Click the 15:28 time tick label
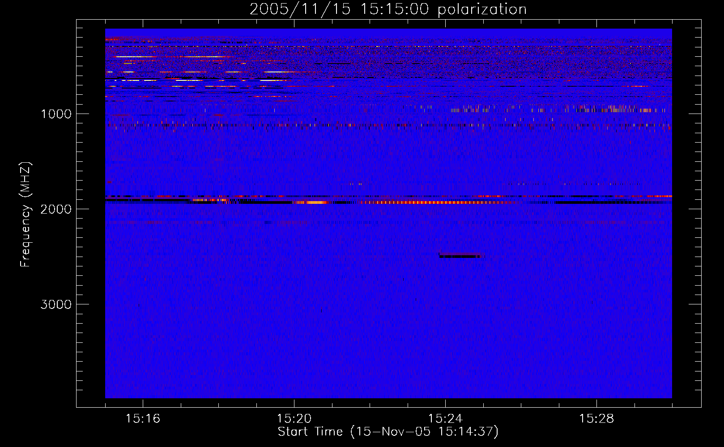 click(596, 418)
